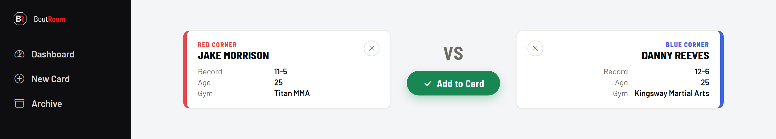
Task: Click the 11-5 record value
Action: (281, 72)
